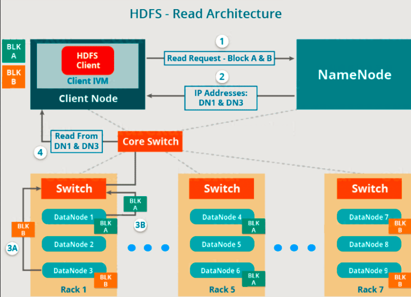Click DataNode 1

[x=73, y=217]
